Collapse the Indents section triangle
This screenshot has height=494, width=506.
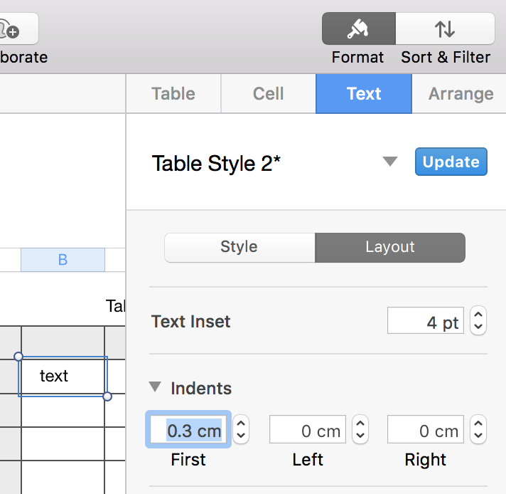point(155,387)
